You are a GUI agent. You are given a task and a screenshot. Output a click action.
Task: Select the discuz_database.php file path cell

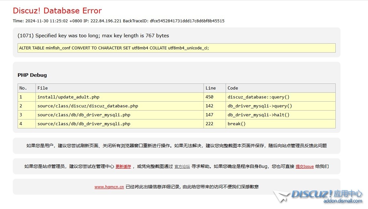point(88,106)
